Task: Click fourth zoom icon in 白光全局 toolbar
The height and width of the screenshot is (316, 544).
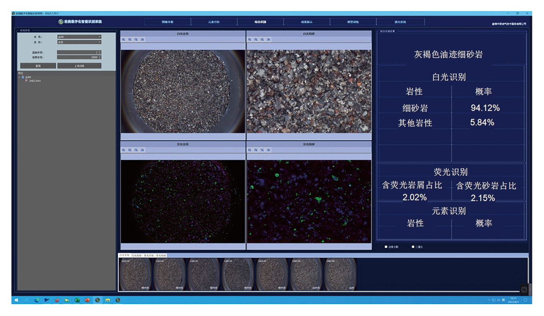Action: [x=143, y=40]
